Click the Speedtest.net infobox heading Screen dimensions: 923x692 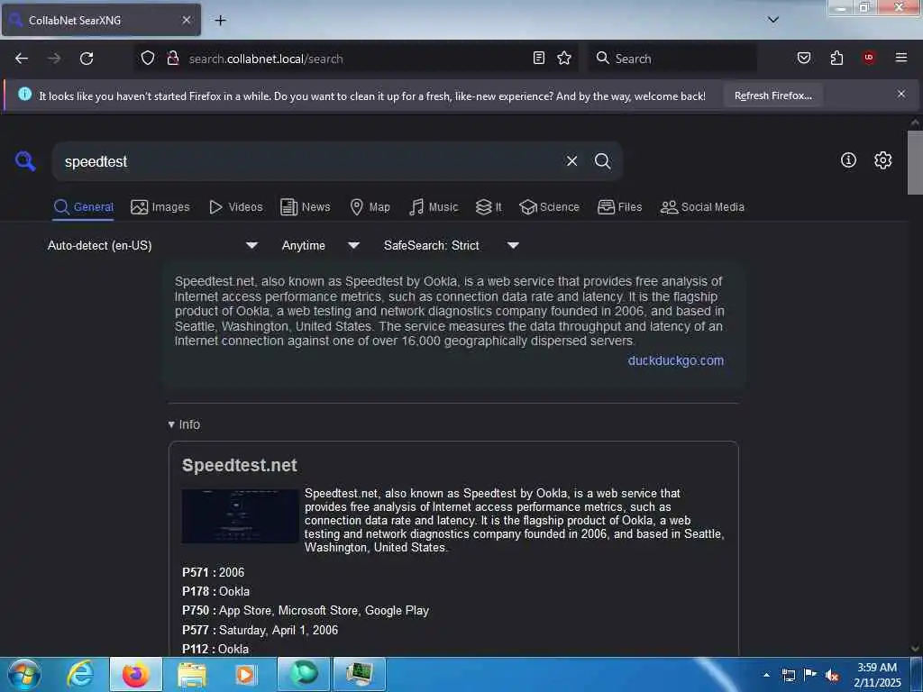240,465
